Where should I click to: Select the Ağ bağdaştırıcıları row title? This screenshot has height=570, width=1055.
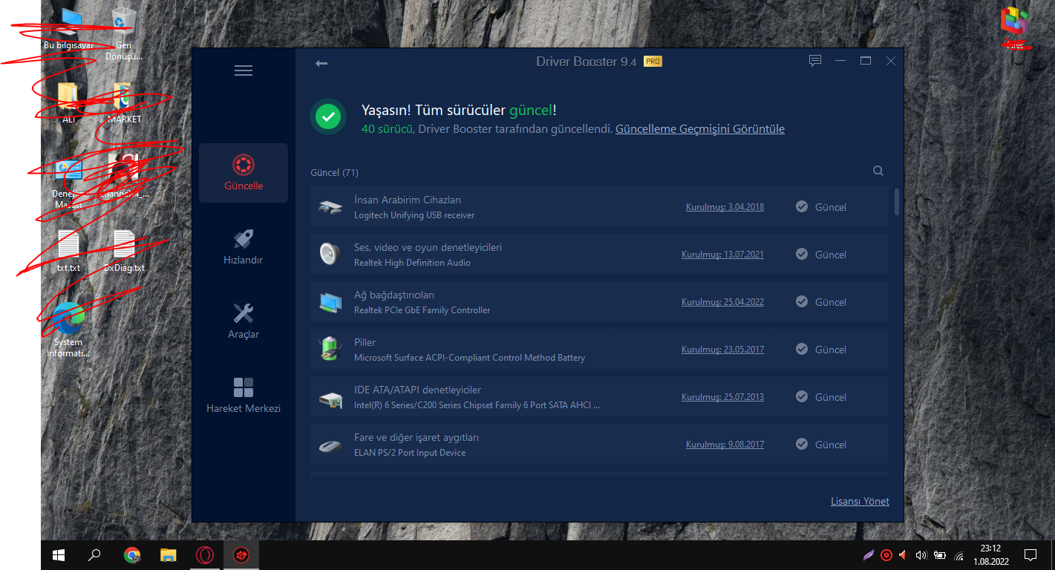click(394, 295)
